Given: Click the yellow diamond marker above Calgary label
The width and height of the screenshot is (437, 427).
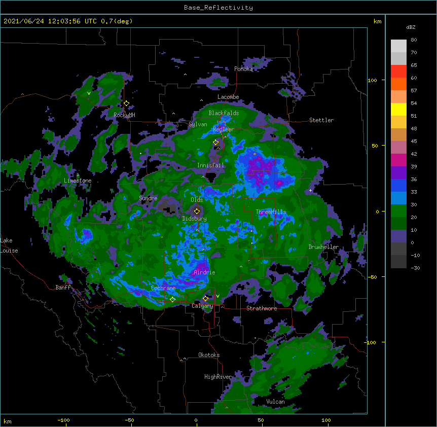Looking at the screenshot, I should pyautogui.click(x=205, y=299).
